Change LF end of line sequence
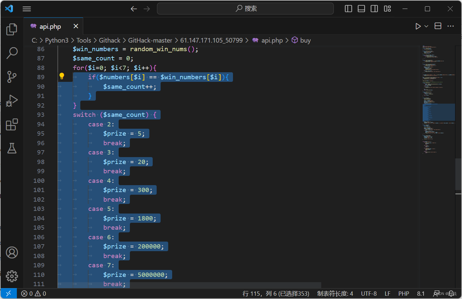 click(x=388, y=293)
